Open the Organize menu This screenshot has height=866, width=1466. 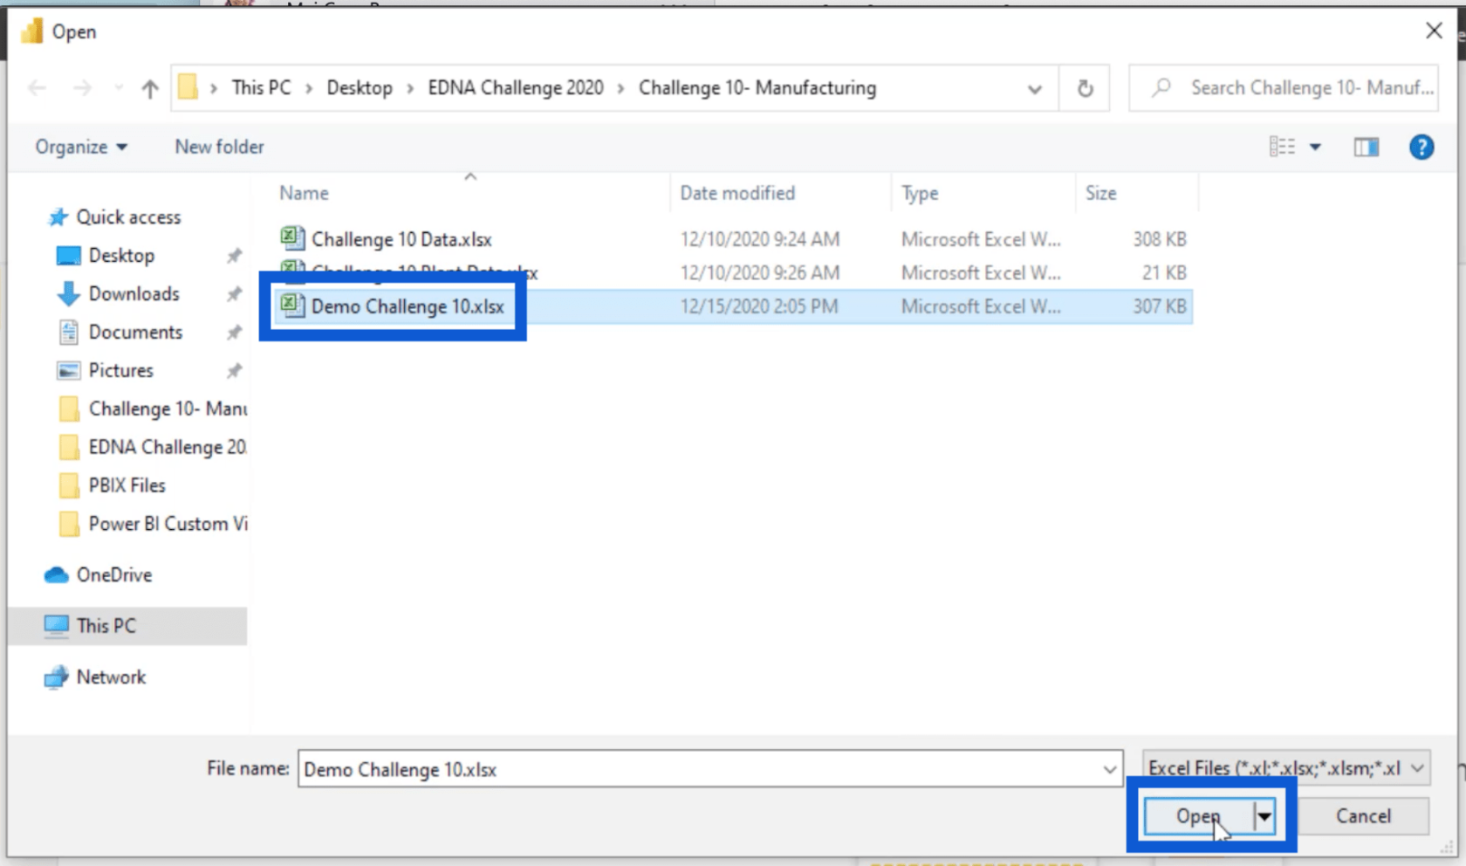pyautogui.click(x=81, y=147)
